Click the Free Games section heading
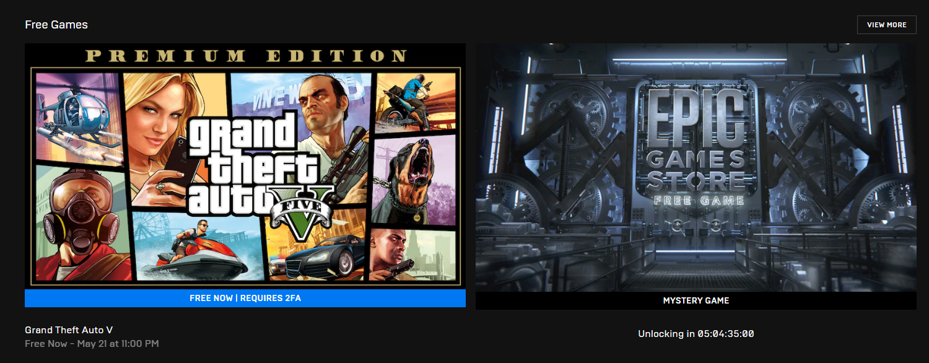This screenshot has height=363, width=929. 56,25
